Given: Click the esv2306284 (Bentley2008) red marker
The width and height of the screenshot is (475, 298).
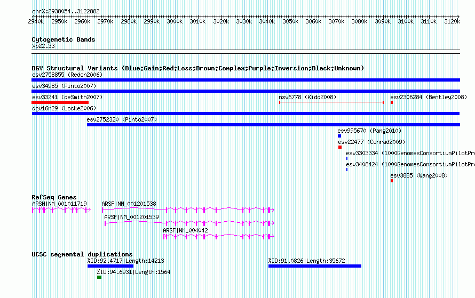Looking at the screenshot, I should (392, 102).
